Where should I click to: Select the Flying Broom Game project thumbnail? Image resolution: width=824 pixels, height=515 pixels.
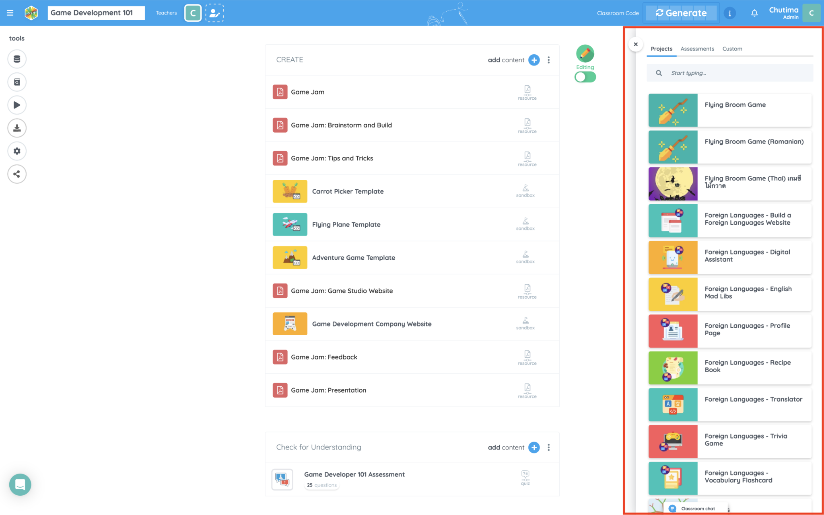673,110
